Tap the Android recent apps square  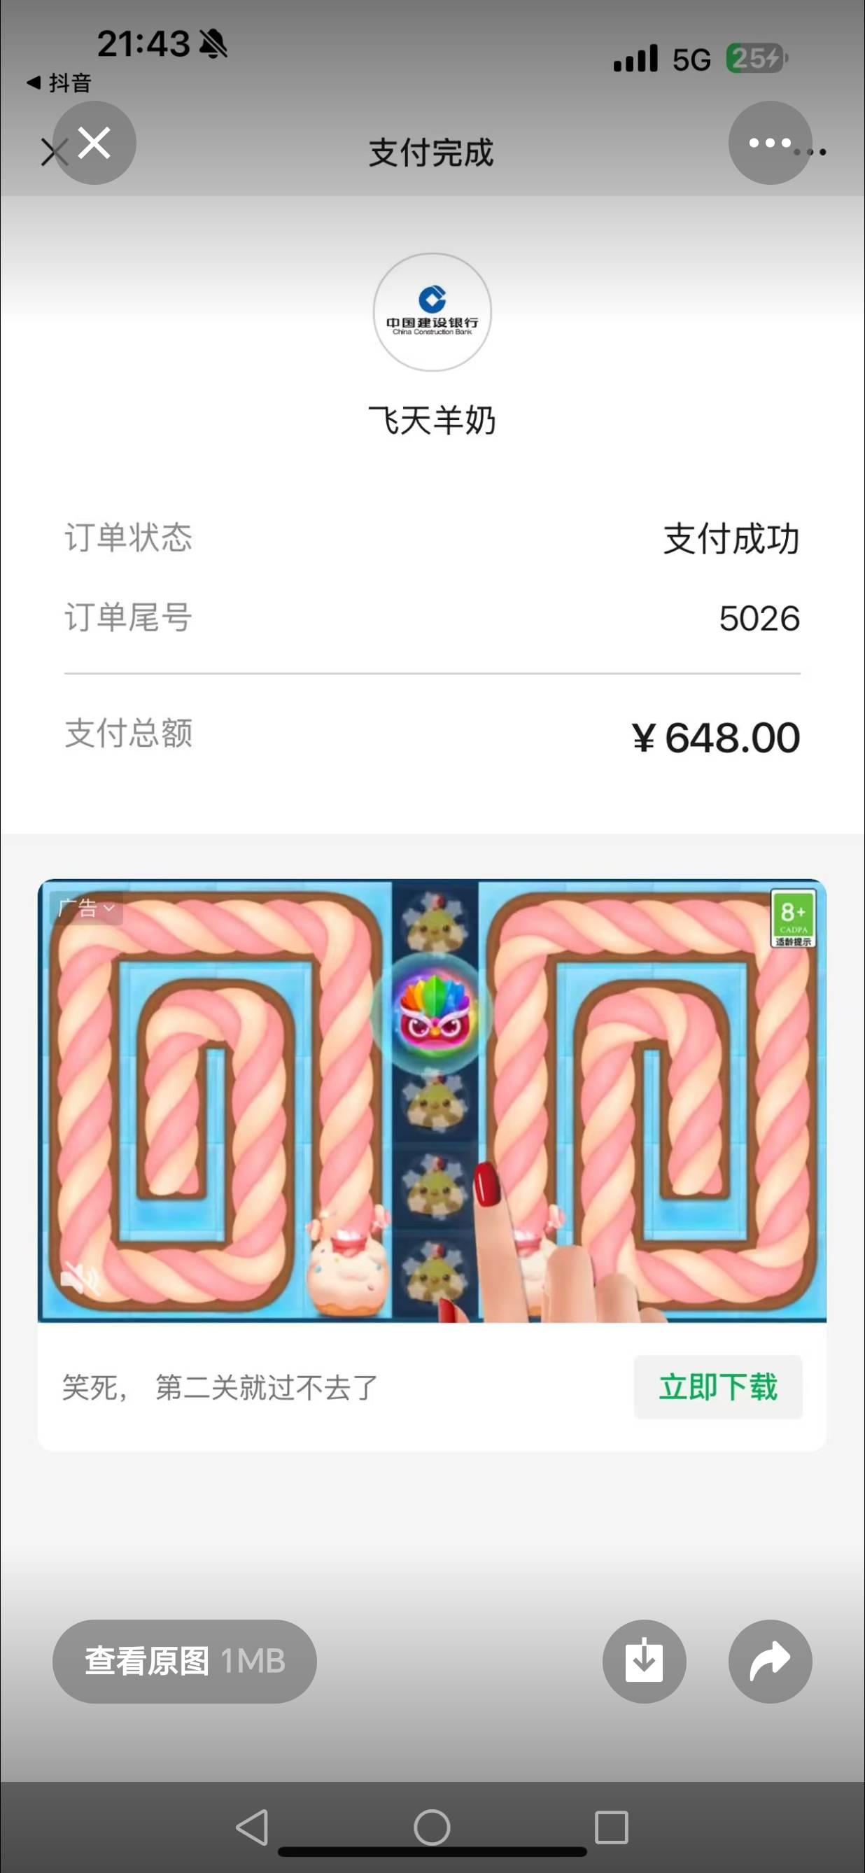(612, 1828)
